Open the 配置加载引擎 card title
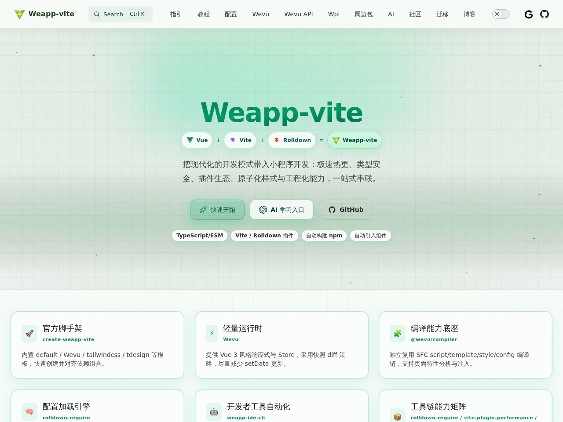 pyautogui.click(x=66, y=407)
